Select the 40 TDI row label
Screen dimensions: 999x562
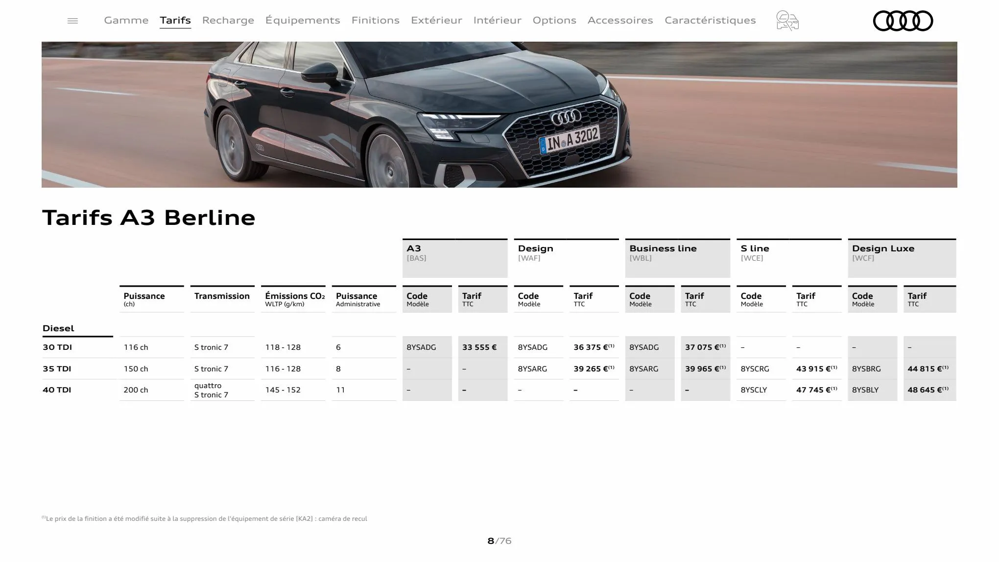click(x=57, y=390)
